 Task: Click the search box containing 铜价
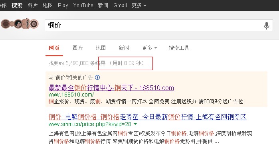pos(159,25)
